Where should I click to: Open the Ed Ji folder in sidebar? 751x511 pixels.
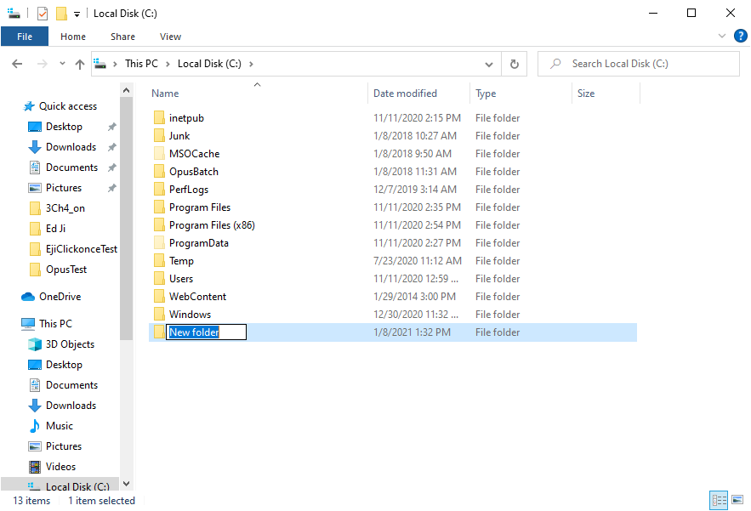click(55, 229)
